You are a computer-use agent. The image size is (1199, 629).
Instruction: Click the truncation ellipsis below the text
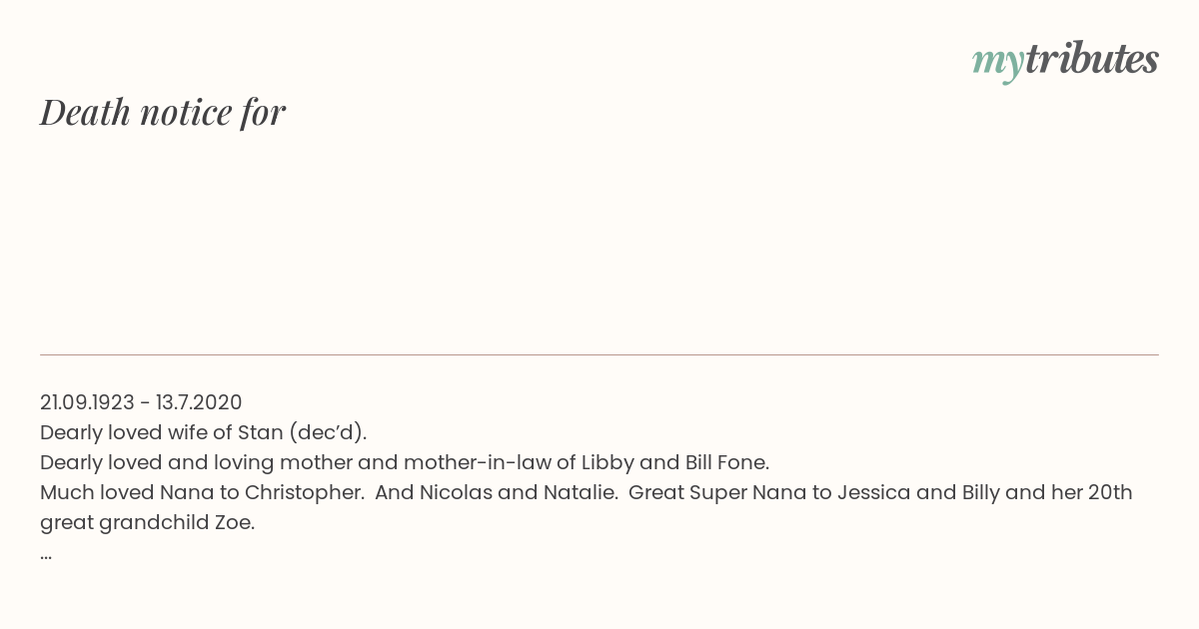[46, 556]
